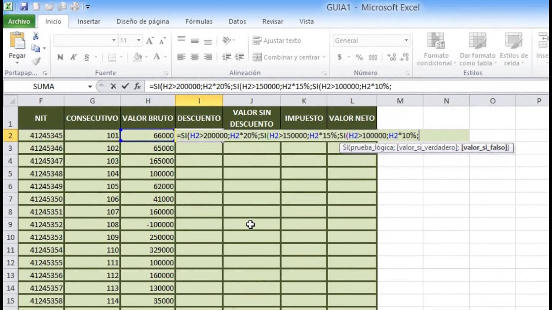Confirm formula with the check mark
The width and height of the screenshot is (552, 310).
(x=125, y=86)
